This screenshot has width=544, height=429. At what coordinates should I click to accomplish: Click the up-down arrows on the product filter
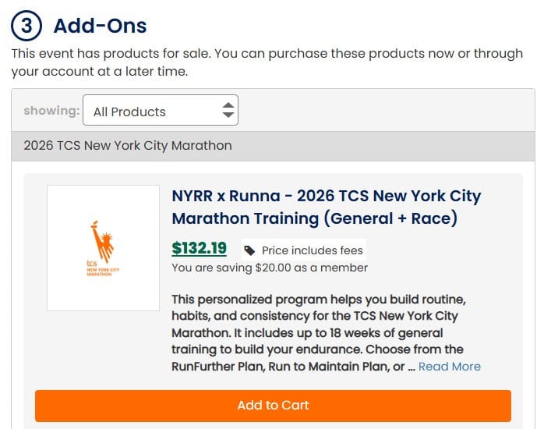[228, 111]
